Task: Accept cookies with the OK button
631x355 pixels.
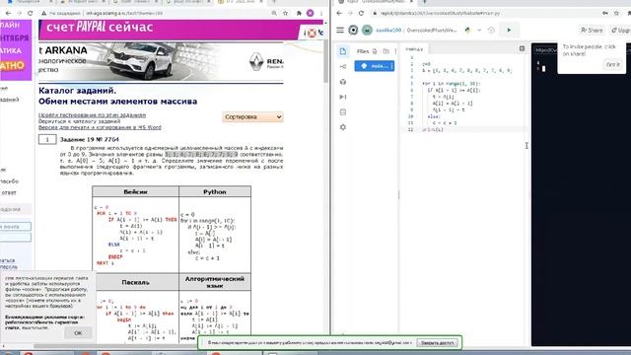Action: (x=78, y=333)
